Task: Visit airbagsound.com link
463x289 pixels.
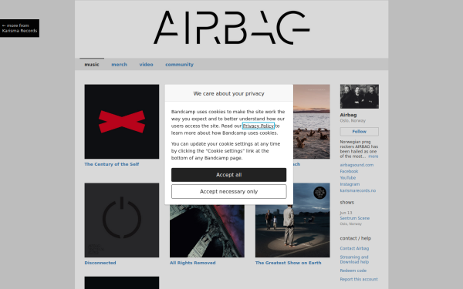Action: 357,165
